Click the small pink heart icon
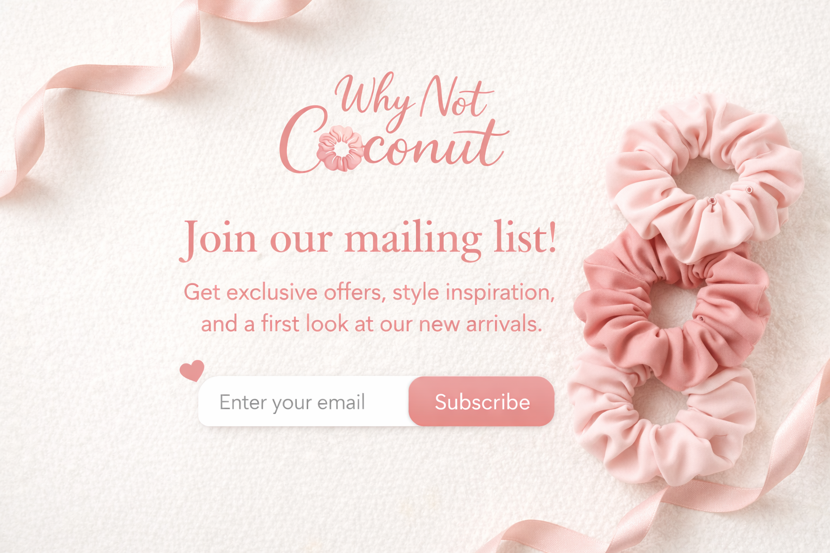 192,370
